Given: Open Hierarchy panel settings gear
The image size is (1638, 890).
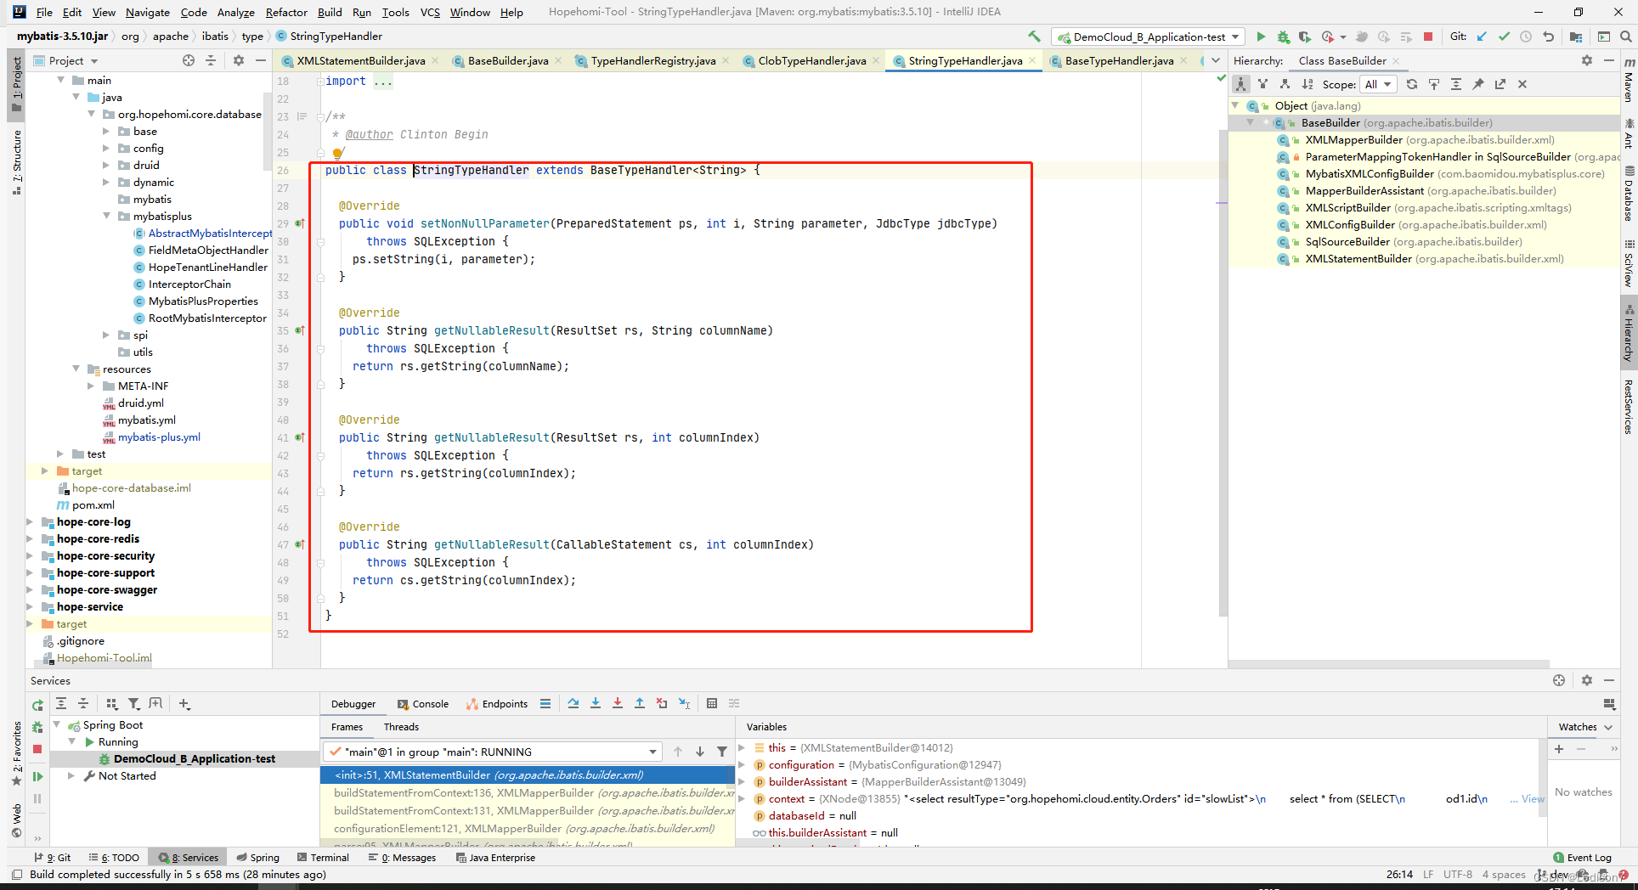Looking at the screenshot, I should [x=1587, y=60].
